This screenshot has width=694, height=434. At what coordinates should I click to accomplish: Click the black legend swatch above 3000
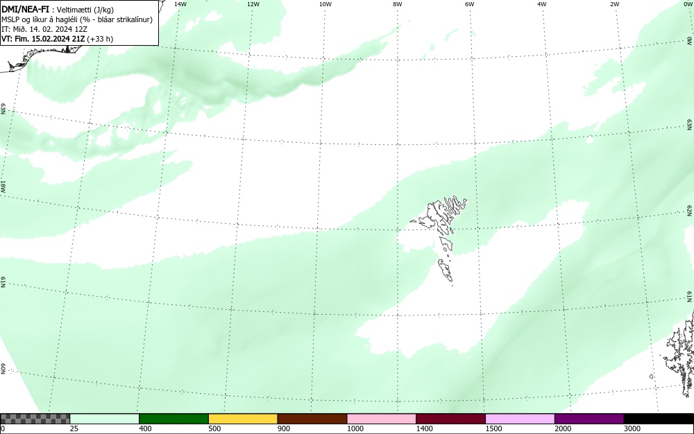(x=659, y=419)
